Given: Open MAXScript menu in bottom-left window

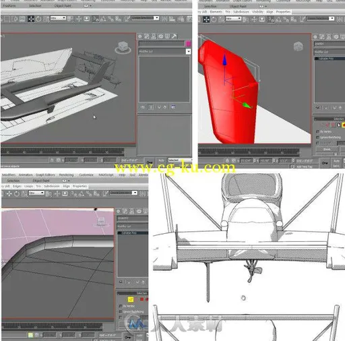Looking at the screenshot, I should 106,175.
